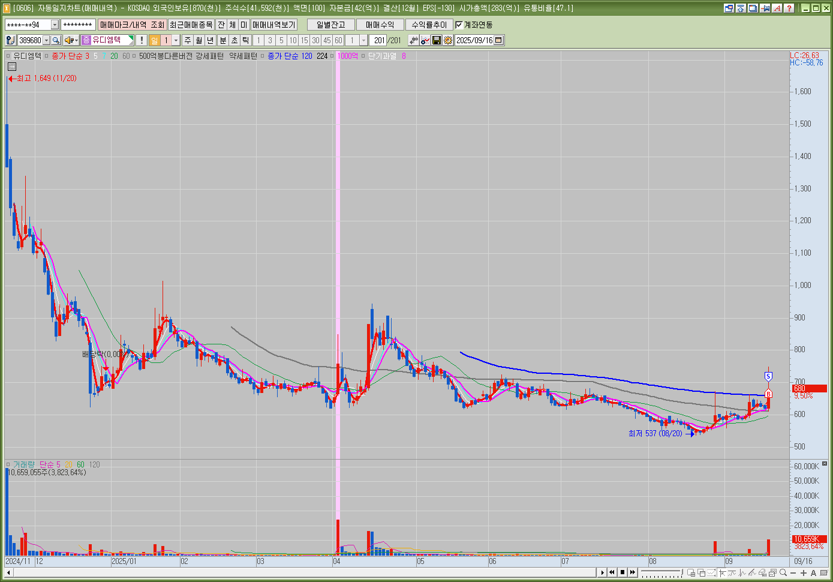
Task: Zoom in with the plus icon at bottom
Action: [804, 572]
